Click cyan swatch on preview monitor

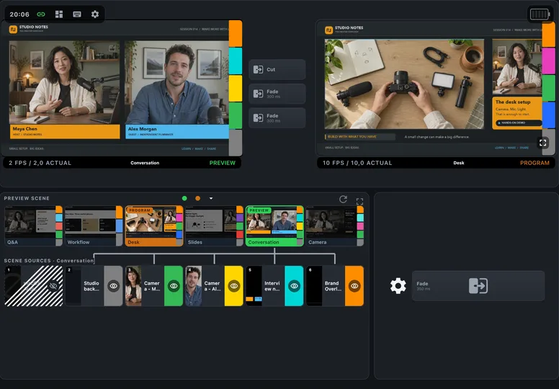point(236,61)
